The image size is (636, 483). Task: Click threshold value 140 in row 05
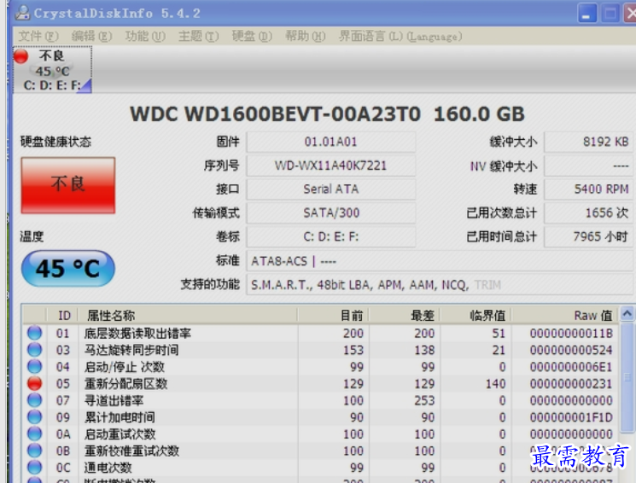[x=496, y=384]
